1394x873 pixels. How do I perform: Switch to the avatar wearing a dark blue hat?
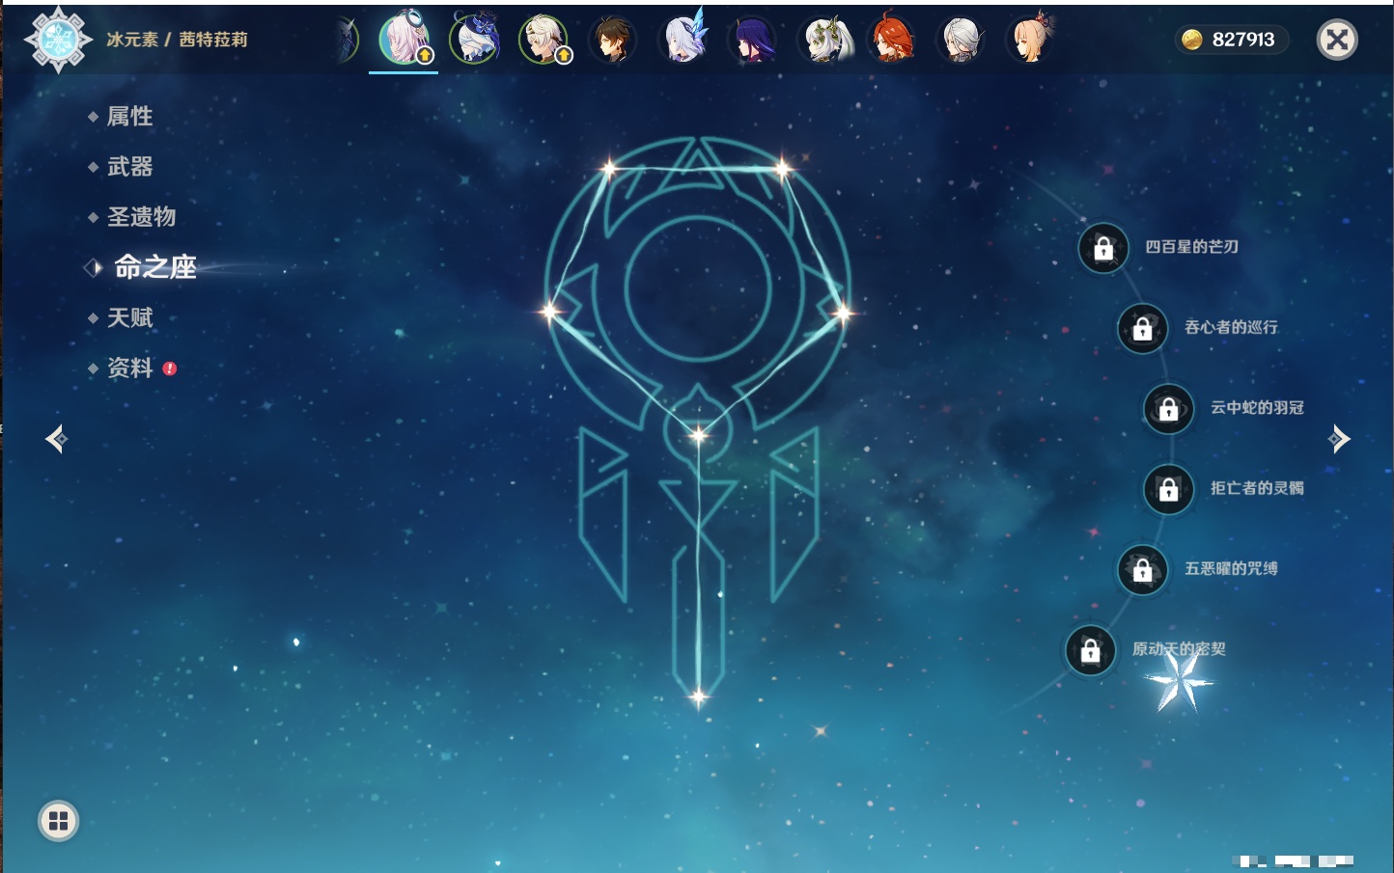pyautogui.click(x=474, y=40)
